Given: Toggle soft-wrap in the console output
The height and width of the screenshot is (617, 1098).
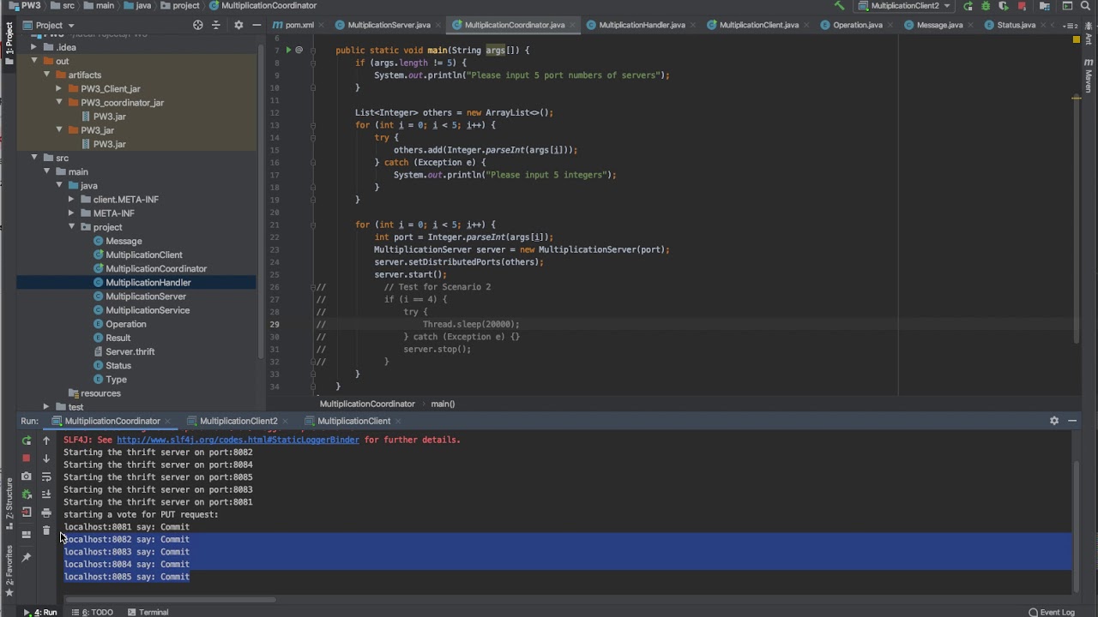Looking at the screenshot, I should [x=46, y=476].
